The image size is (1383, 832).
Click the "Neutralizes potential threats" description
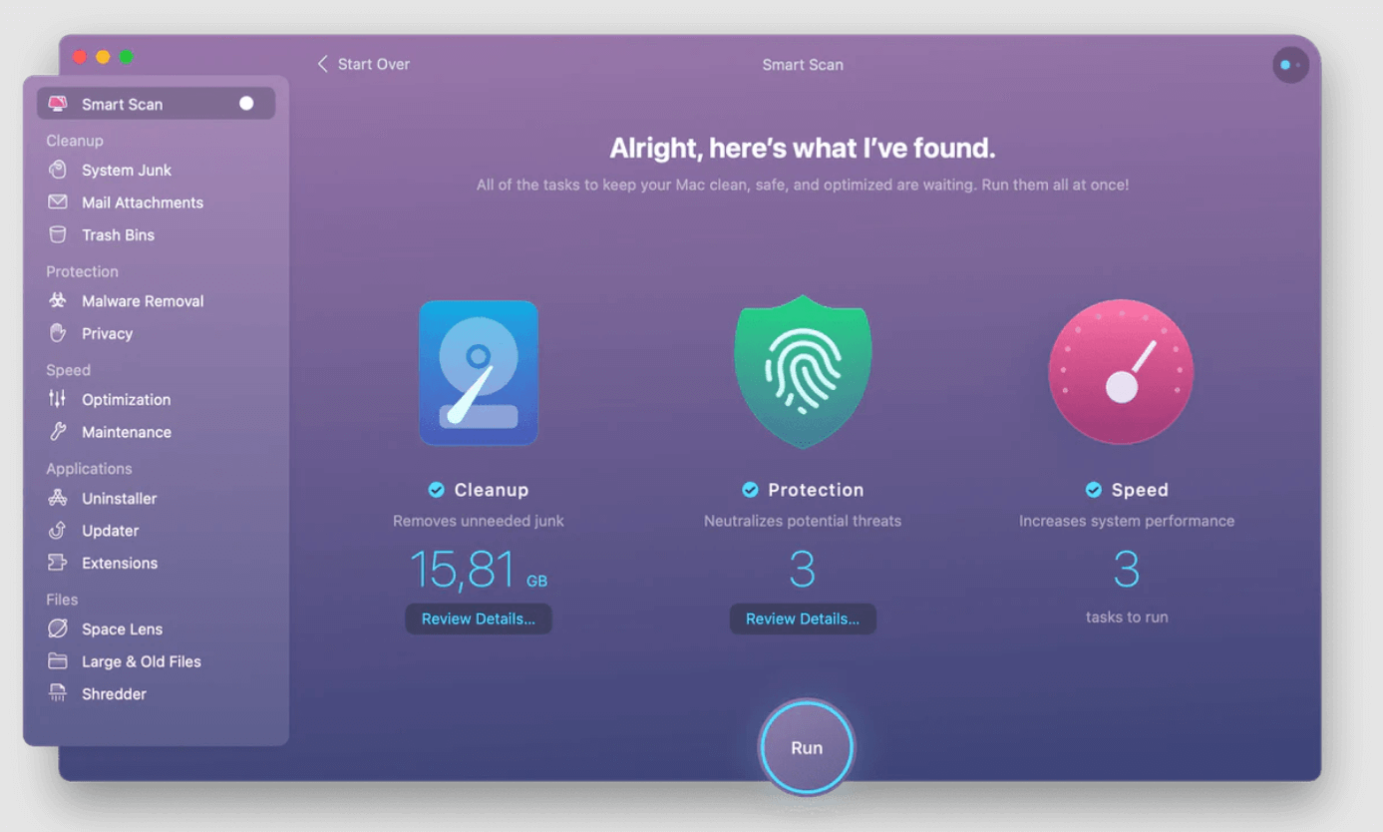click(x=803, y=521)
